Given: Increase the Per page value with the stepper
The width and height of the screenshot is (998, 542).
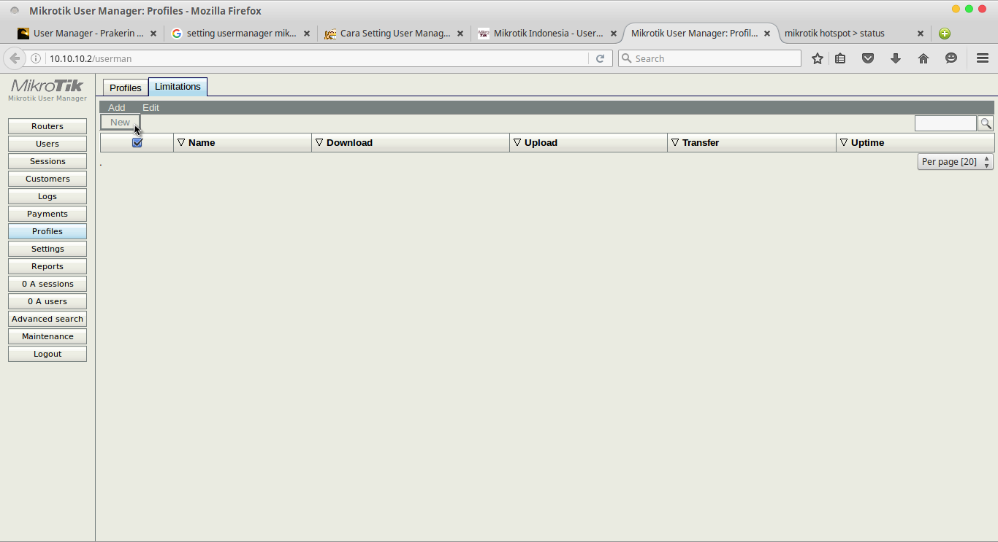Looking at the screenshot, I should coord(986,158).
